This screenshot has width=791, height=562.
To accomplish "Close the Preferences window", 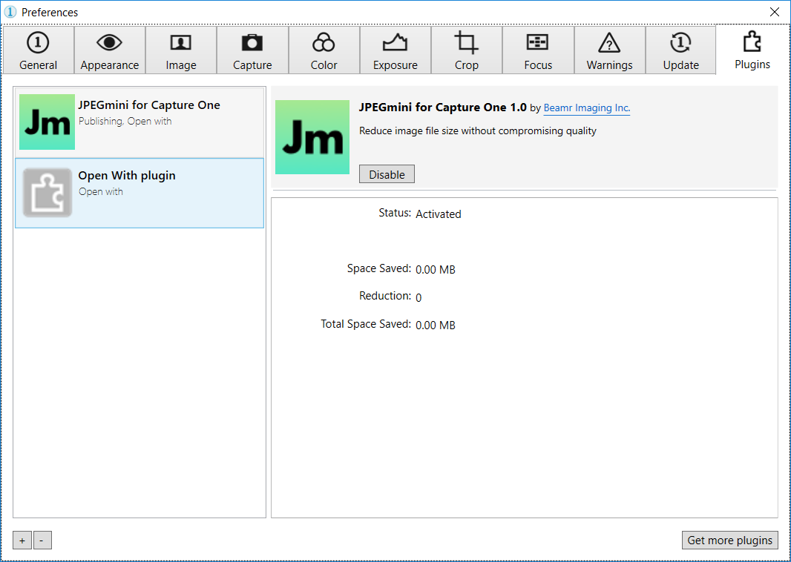I will 774,12.
